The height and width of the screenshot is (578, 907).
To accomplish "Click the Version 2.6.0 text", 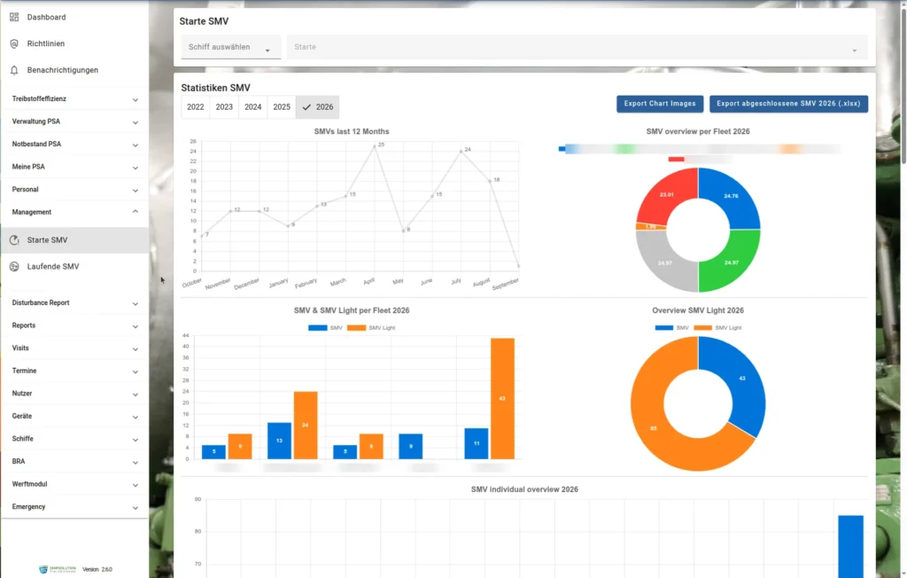I will [97, 569].
